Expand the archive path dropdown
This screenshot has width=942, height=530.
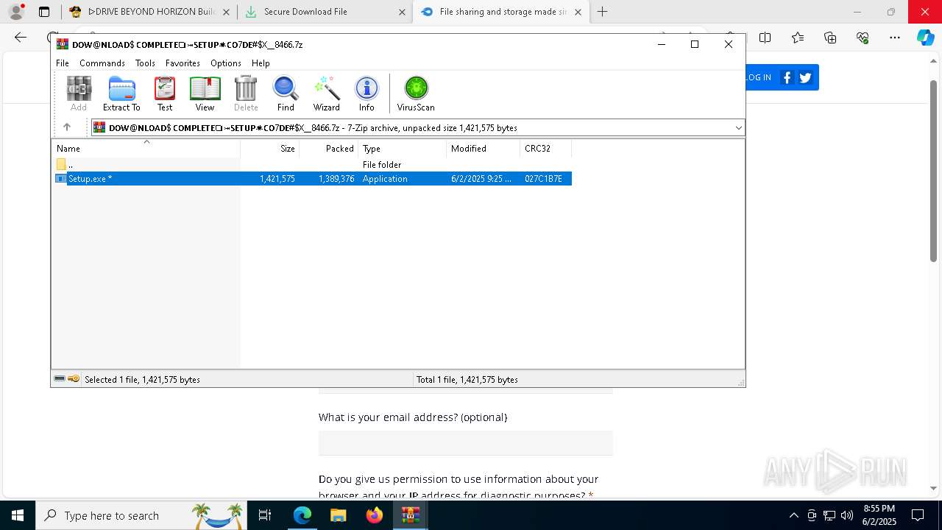coord(738,128)
